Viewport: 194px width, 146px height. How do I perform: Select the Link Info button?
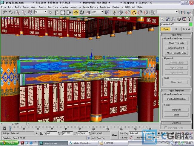187,29
